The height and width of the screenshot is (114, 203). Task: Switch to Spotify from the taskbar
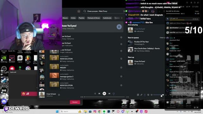click(x=104, y=111)
